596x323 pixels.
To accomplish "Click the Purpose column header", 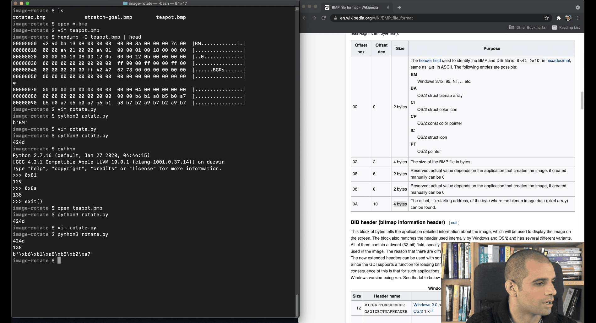I will [492, 48].
